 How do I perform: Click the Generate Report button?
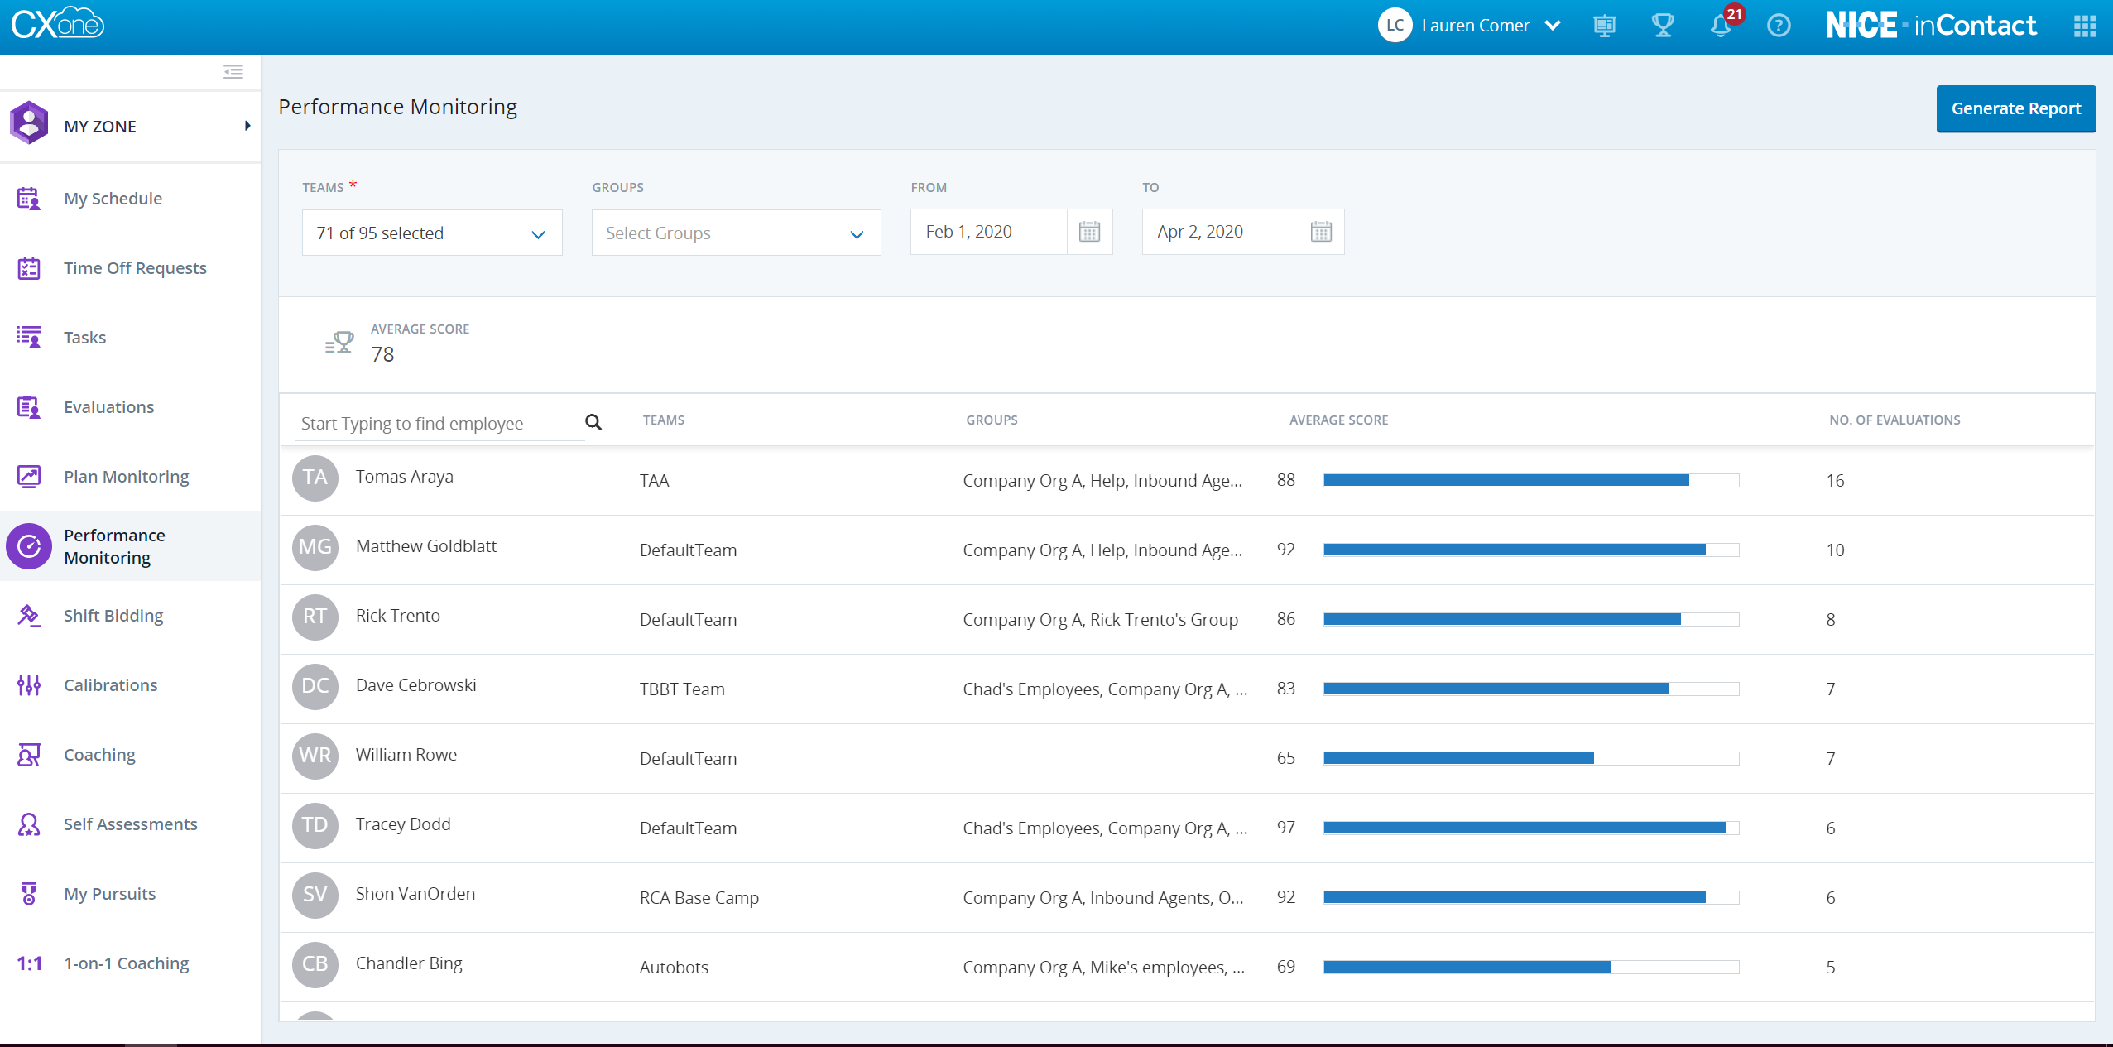(x=2015, y=108)
